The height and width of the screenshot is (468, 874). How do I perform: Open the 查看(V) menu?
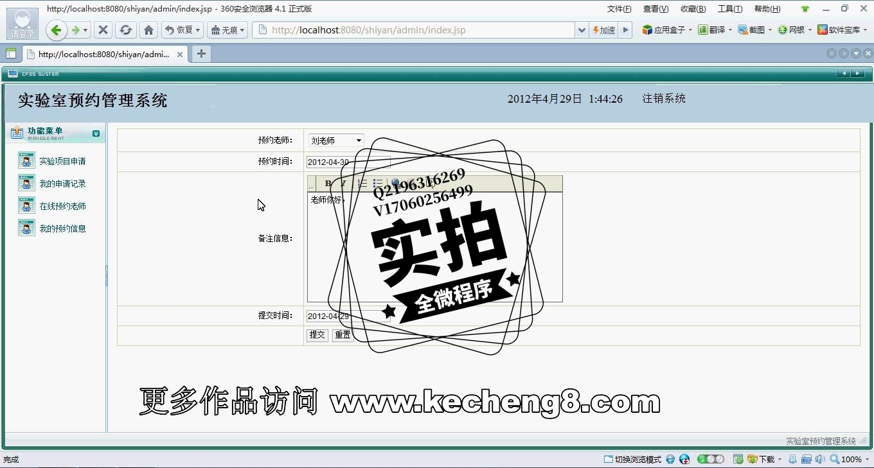[656, 9]
